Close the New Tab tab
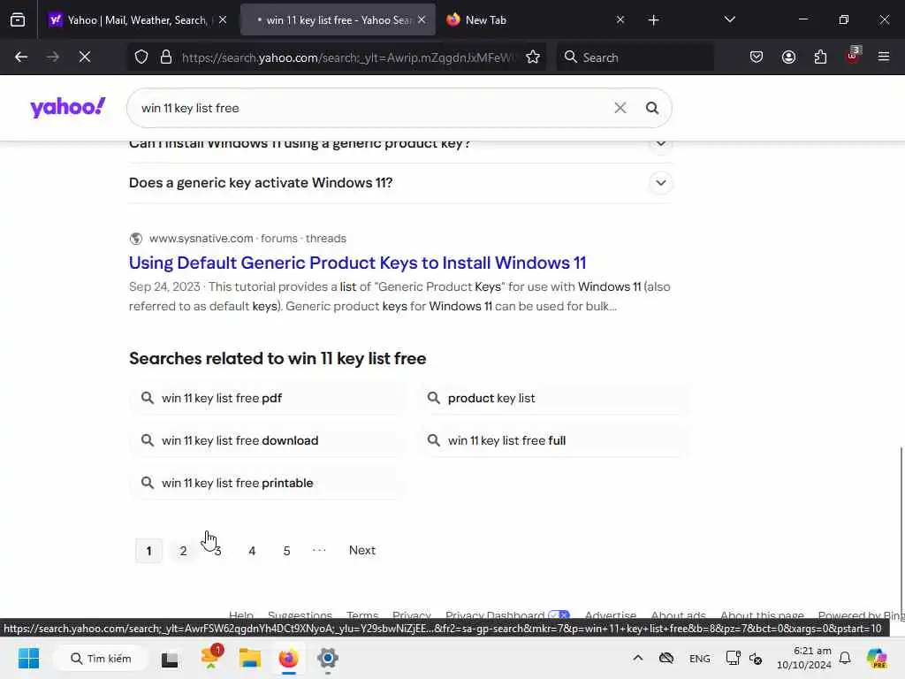This screenshot has height=679, width=905. point(620,20)
